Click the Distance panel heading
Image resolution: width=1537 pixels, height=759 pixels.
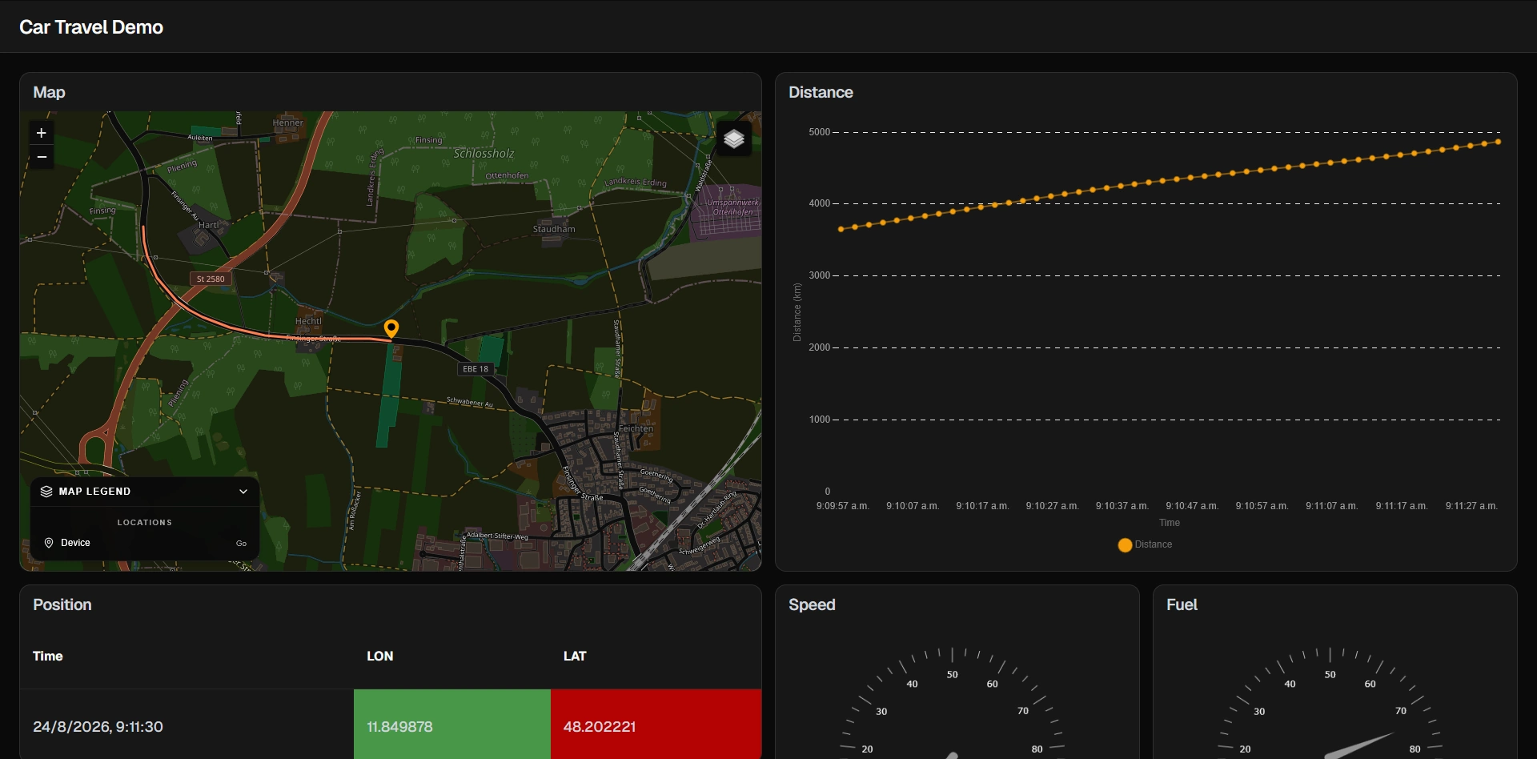tap(821, 92)
